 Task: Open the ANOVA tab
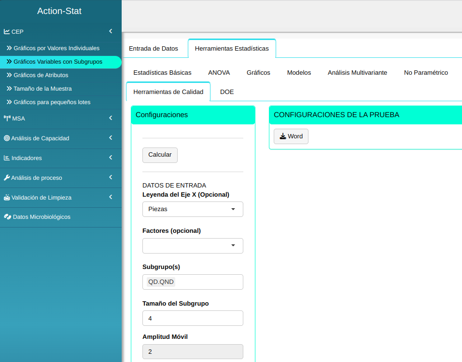point(219,73)
